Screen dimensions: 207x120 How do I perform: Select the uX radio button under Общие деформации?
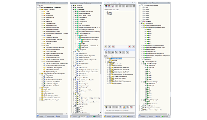click(144, 9)
